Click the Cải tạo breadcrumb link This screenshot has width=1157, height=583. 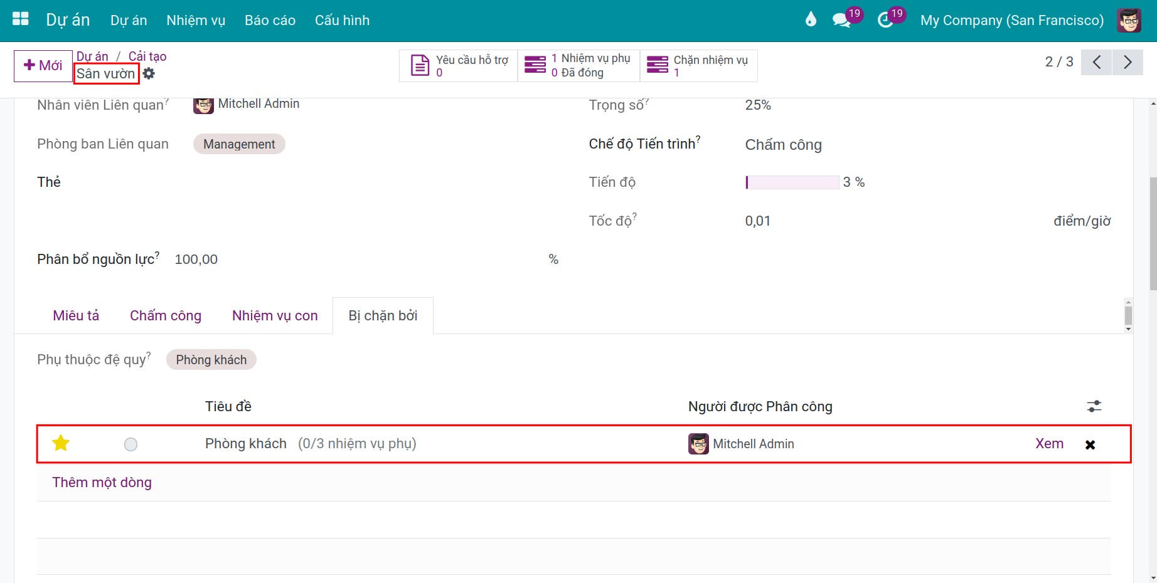point(147,56)
